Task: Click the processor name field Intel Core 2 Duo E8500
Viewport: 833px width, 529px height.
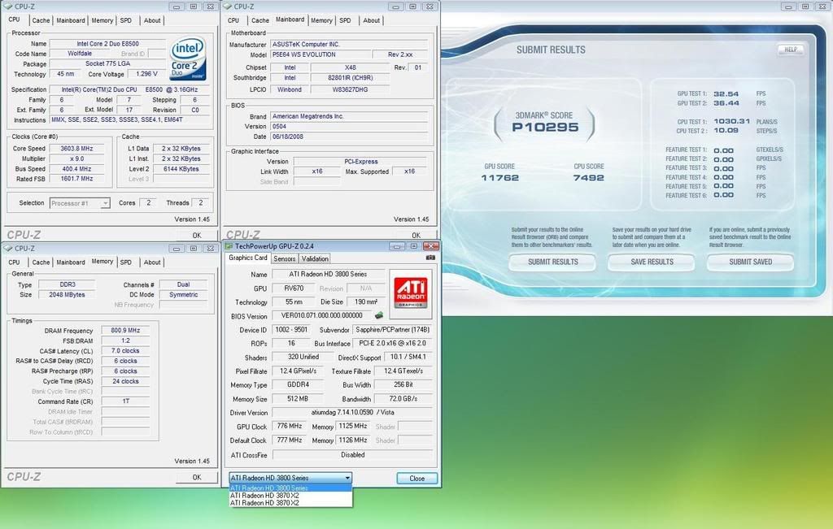Action: point(108,44)
